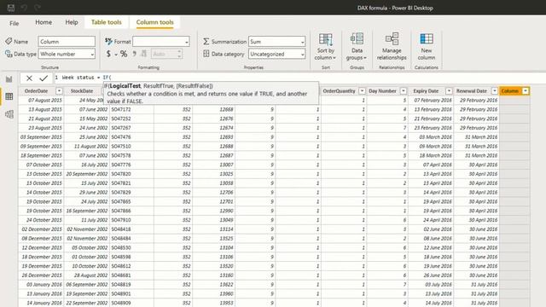546x307 pixels.
Task: Select the Column tools tab
Action: click(x=154, y=22)
